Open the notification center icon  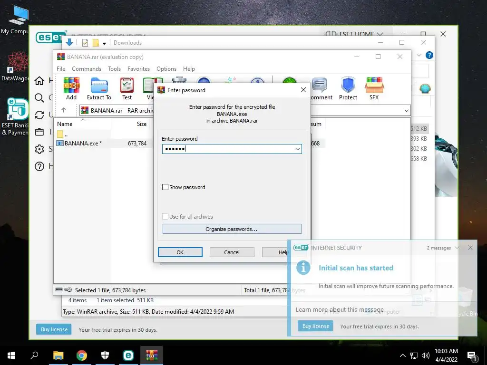[472, 355]
